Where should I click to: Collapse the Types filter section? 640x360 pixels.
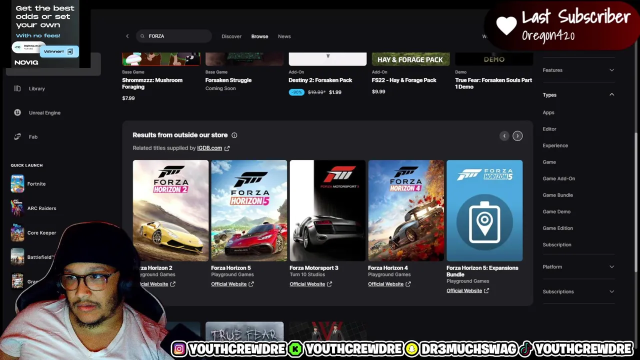coord(578,94)
